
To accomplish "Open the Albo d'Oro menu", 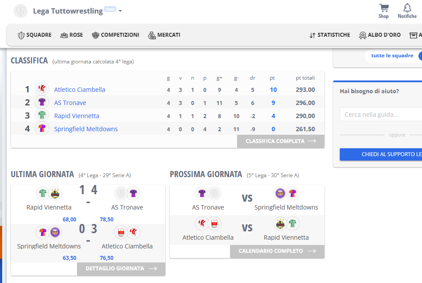I will (380, 35).
